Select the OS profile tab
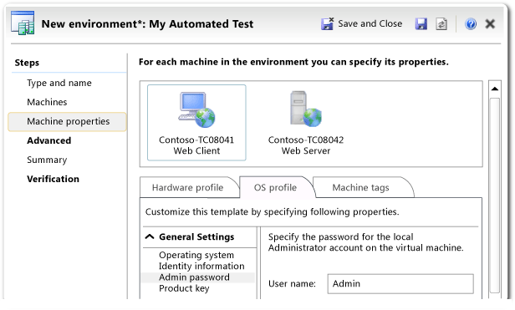 point(275,187)
